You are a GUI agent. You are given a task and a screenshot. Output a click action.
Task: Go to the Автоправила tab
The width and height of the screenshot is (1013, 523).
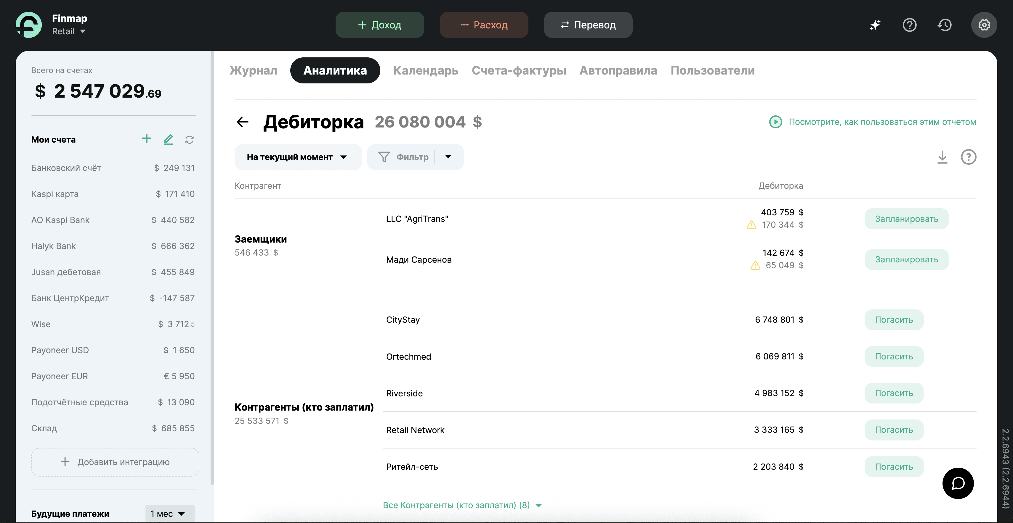point(618,71)
